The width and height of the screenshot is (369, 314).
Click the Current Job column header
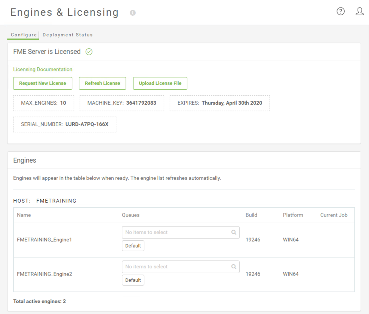pyautogui.click(x=334, y=215)
